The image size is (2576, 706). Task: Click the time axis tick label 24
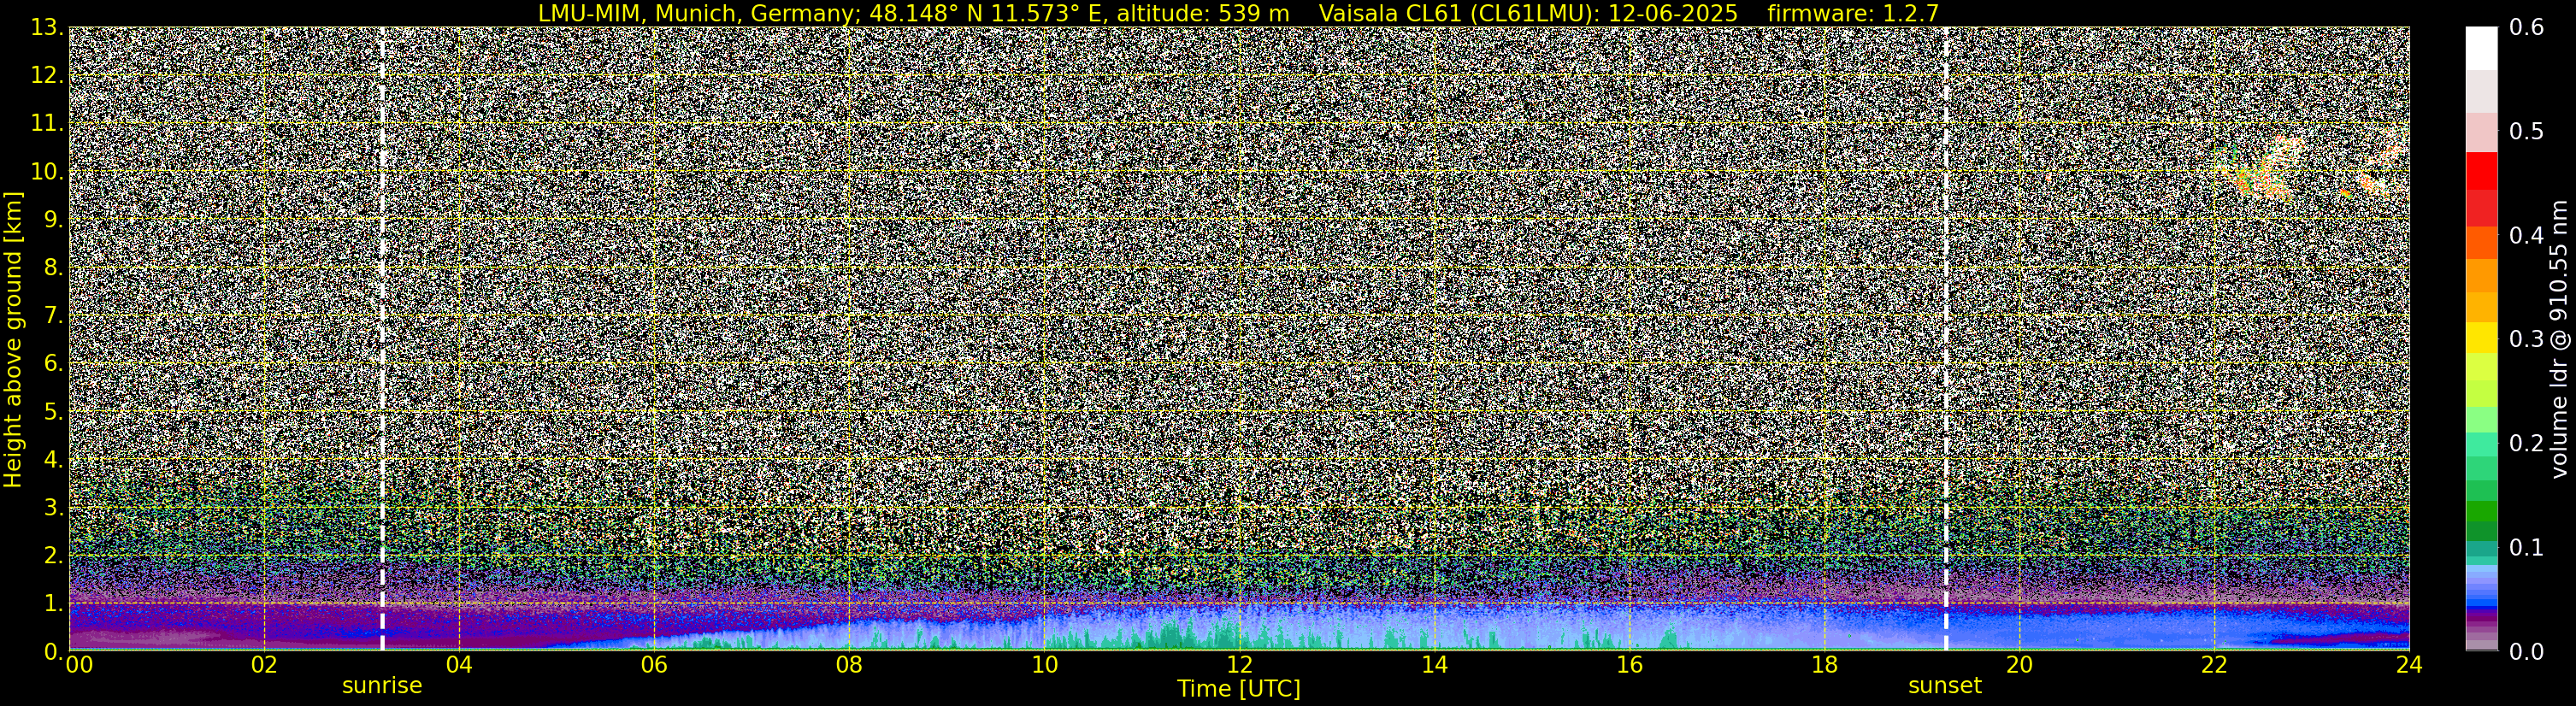[2409, 665]
